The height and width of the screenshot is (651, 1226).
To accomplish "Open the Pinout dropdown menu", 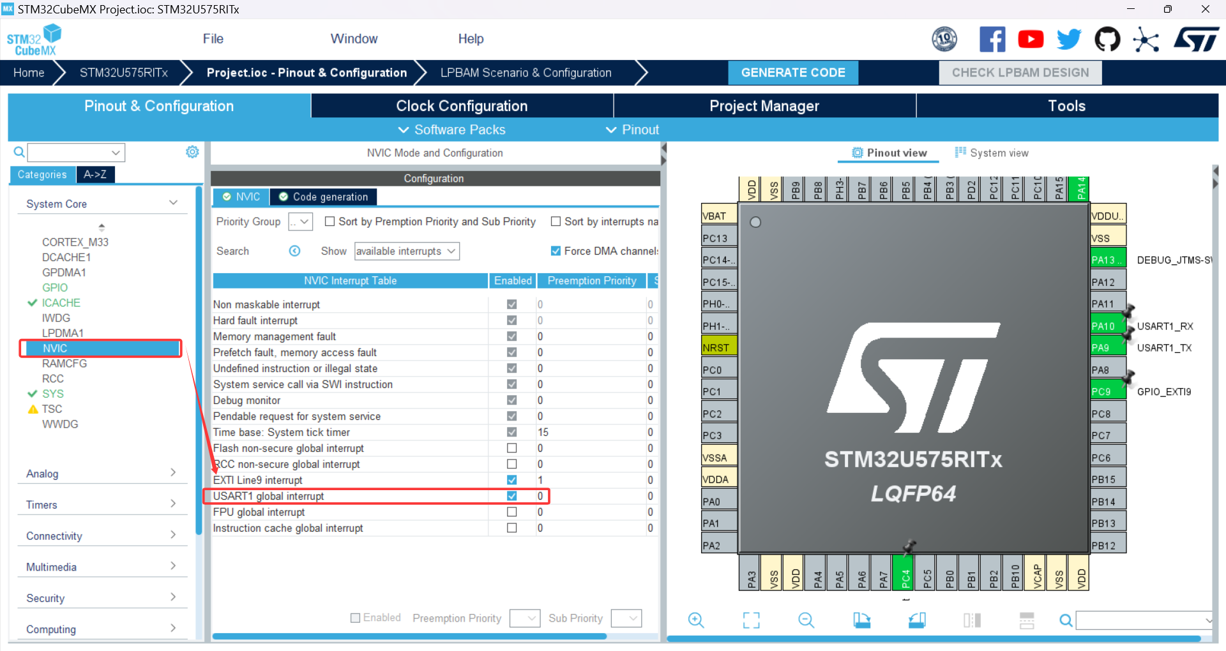I will pyautogui.click(x=632, y=130).
